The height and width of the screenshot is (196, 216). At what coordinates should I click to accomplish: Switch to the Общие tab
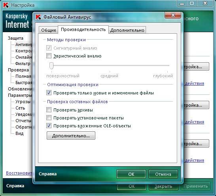(49, 30)
